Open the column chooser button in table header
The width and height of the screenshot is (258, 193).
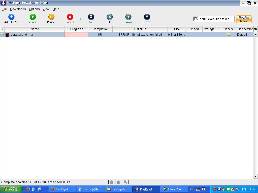255,29
